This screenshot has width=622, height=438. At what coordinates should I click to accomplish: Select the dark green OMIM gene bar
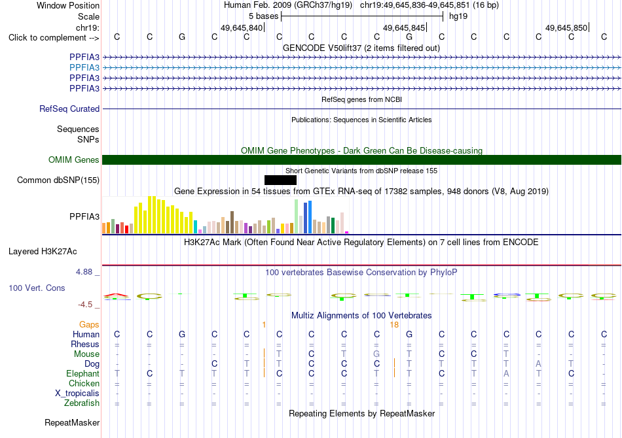361,160
